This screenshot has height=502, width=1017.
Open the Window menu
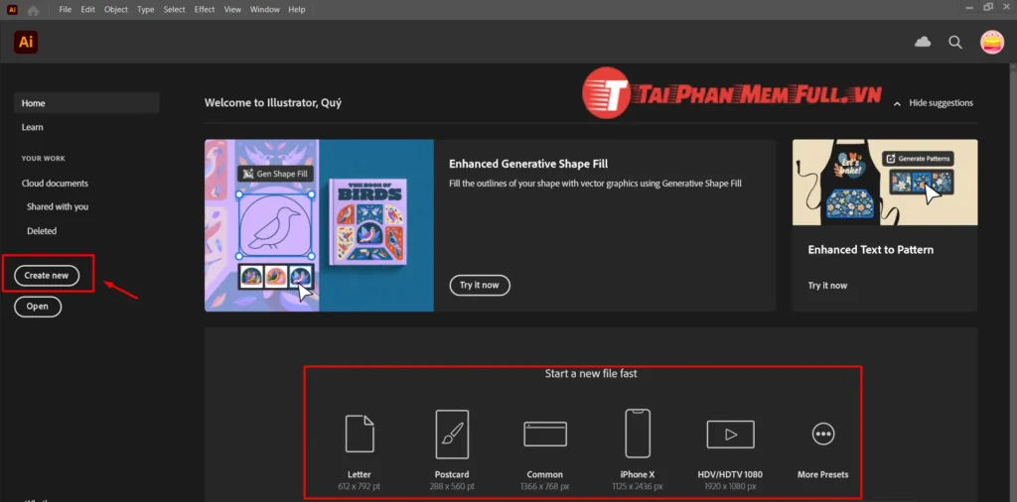tap(264, 10)
